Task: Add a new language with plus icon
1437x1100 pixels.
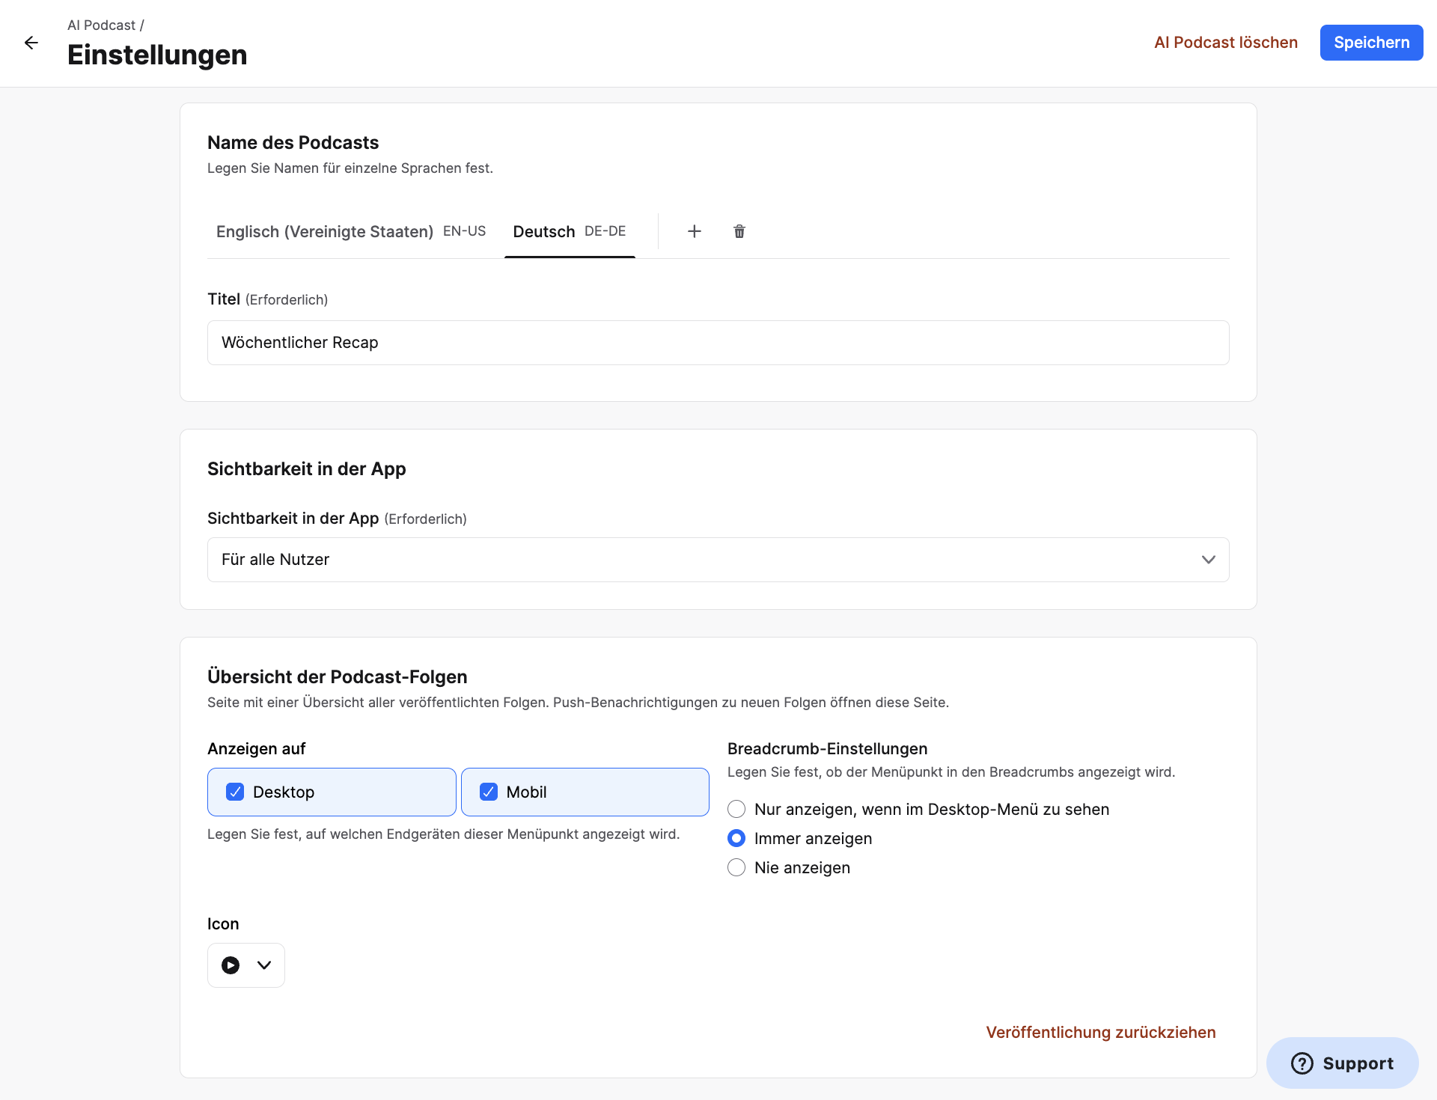Action: [695, 231]
